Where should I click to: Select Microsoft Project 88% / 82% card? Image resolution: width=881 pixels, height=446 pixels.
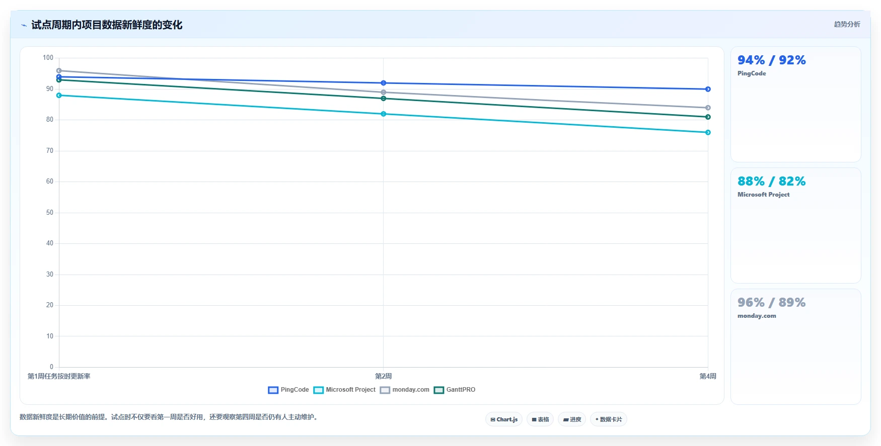coord(795,225)
